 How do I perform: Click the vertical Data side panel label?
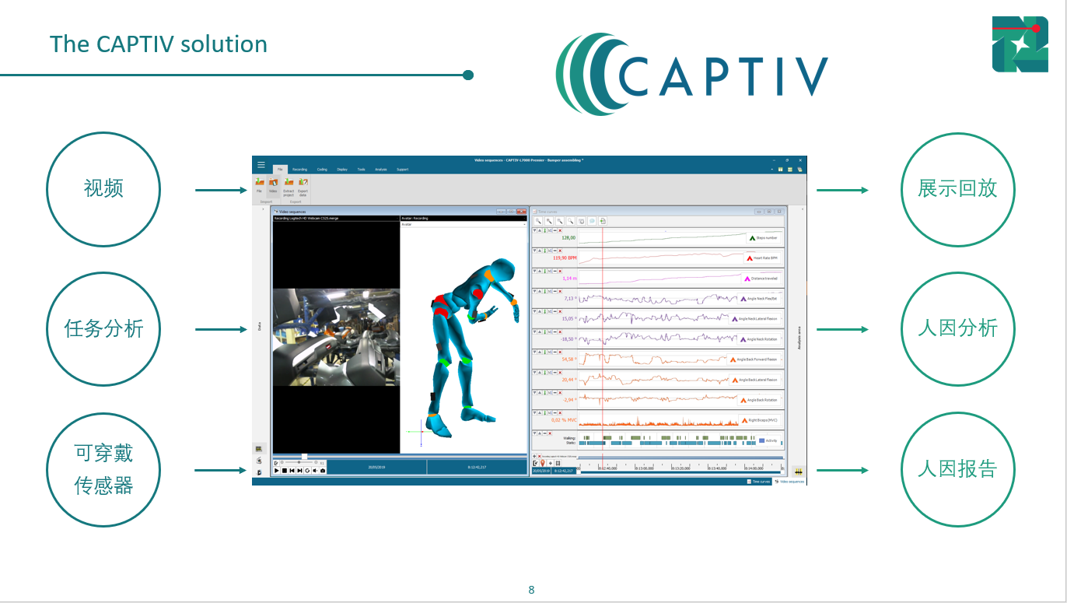[259, 327]
